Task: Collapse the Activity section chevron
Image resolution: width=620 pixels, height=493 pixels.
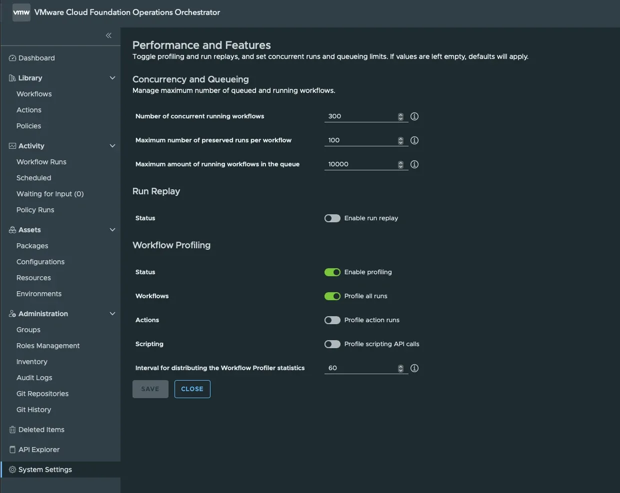Action: [112, 146]
